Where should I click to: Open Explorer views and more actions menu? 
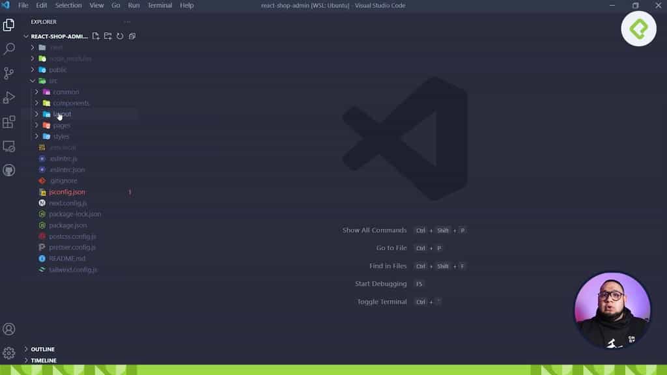(127, 21)
